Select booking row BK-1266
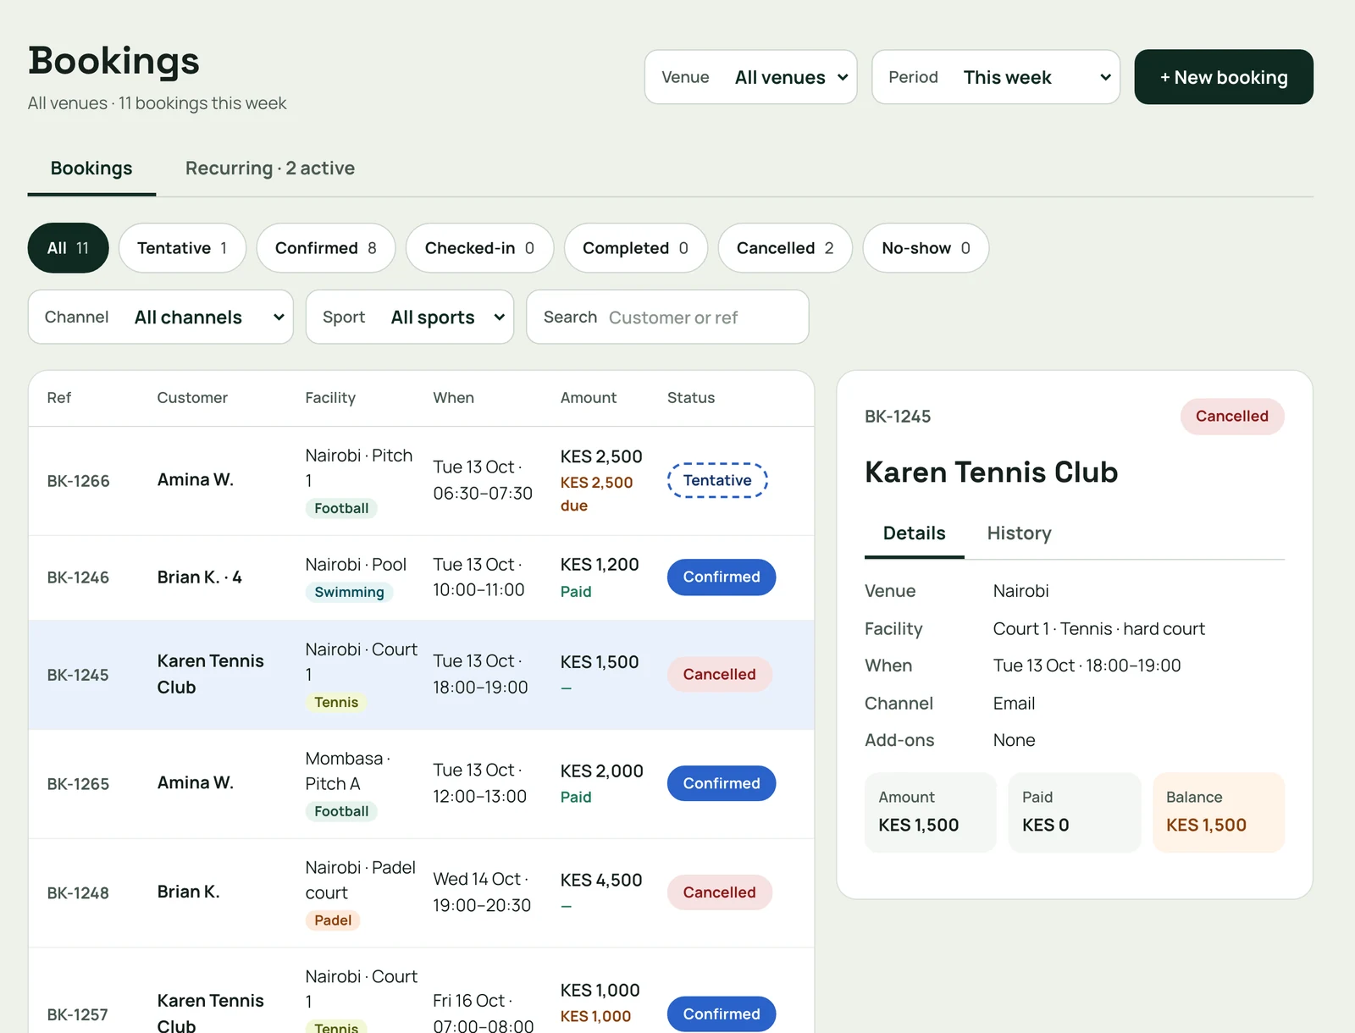Image resolution: width=1355 pixels, height=1033 pixels. (x=421, y=481)
